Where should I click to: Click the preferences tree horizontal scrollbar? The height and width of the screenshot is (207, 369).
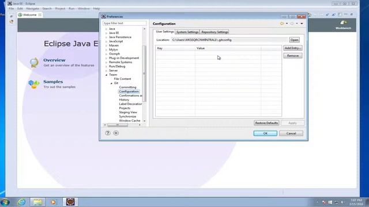(x=118, y=125)
